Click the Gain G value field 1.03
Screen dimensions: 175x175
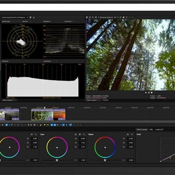point(83,143)
